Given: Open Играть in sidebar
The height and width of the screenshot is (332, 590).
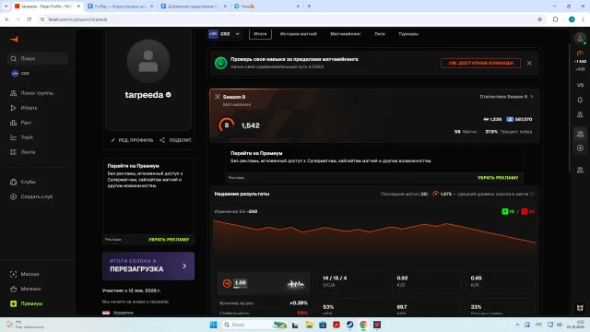Looking at the screenshot, I should pyautogui.click(x=24, y=108).
